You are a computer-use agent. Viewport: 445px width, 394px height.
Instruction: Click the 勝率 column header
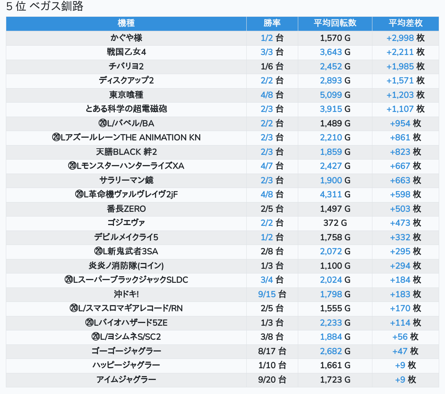(272, 23)
